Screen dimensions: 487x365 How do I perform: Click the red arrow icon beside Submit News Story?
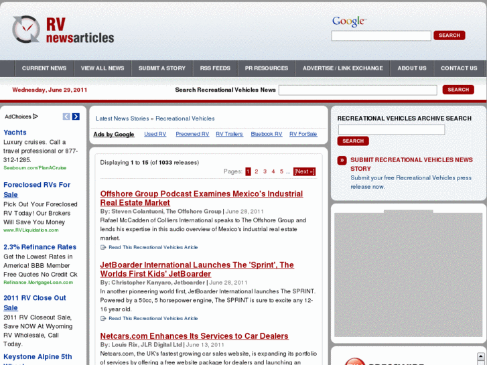click(342, 160)
